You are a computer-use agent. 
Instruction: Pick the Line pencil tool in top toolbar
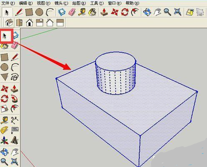(x=19, y=12)
